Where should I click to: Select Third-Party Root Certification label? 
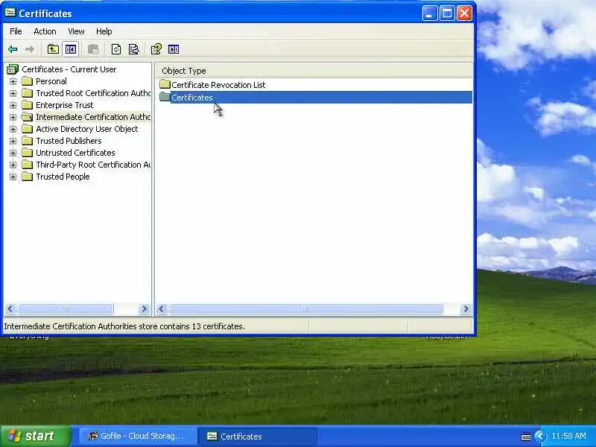(x=93, y=165)
